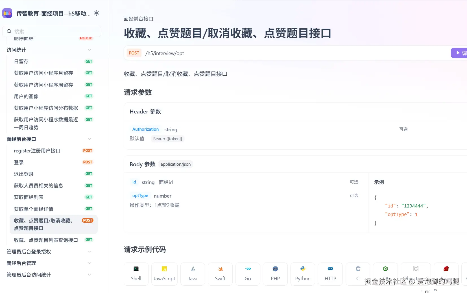Open the 日留存 GET endpoint
Screen dimensions: 467x293
point(54,61)
